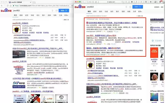Close the Chrome java培训 tab
165x103 pixels.
tap(30, 2)
